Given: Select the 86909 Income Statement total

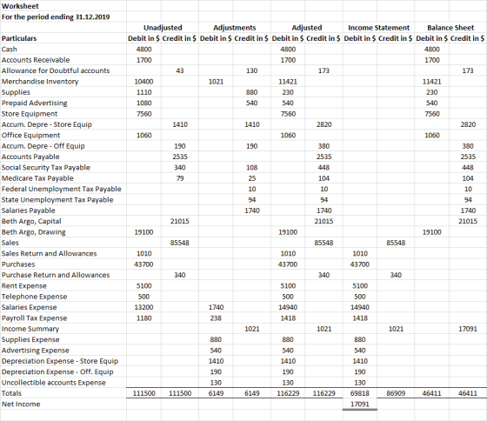Looking at the screenshot, I should point(396,393).
